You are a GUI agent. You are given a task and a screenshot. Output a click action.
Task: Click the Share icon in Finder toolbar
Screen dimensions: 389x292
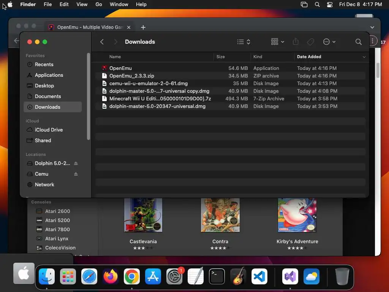pyautogui.click(x=296, y=41)
